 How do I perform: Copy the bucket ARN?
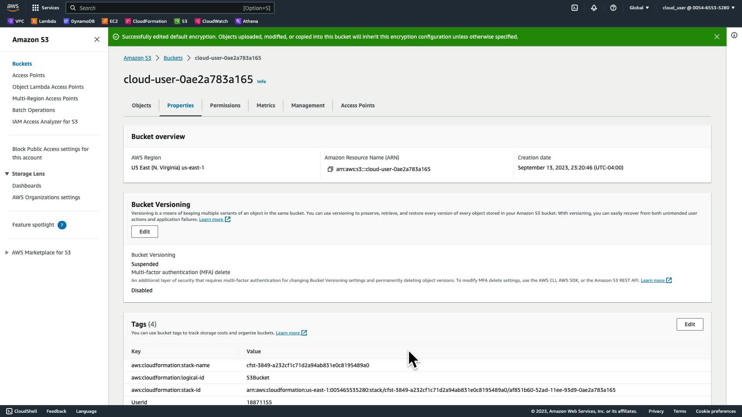coord(330,169)
